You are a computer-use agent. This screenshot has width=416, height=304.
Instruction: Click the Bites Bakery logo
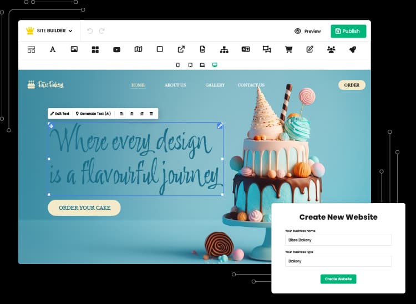[45, 85]
